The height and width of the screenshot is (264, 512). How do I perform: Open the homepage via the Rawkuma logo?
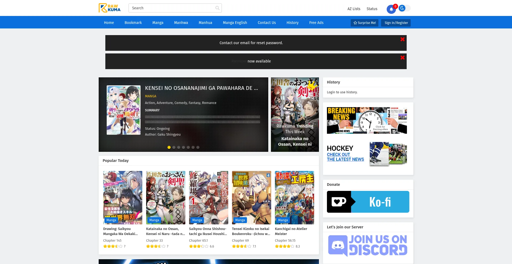(110, 8)
